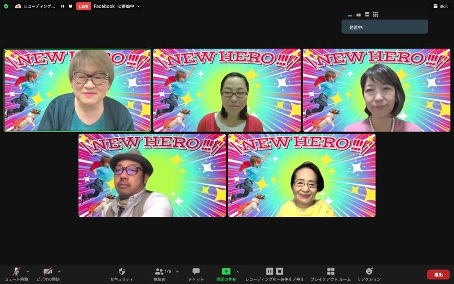Expand participants options arrow
This screenshot has width=454, height=284.
tap(177, 272)
